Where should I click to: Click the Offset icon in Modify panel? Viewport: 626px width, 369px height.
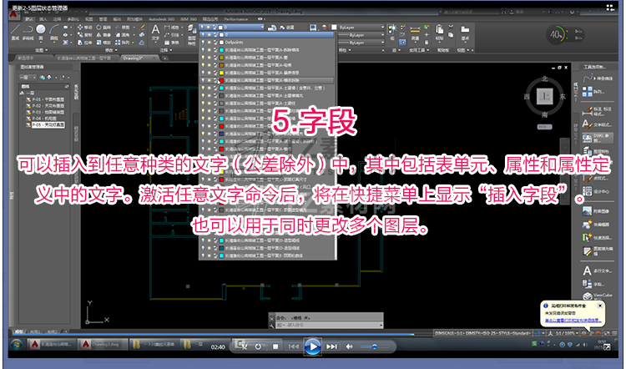[142, 42]
